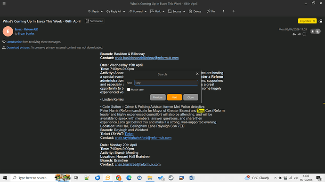Viewport: 325px width, 182px height.
Task: Remove the Important tag via its X
Action: 314,21
